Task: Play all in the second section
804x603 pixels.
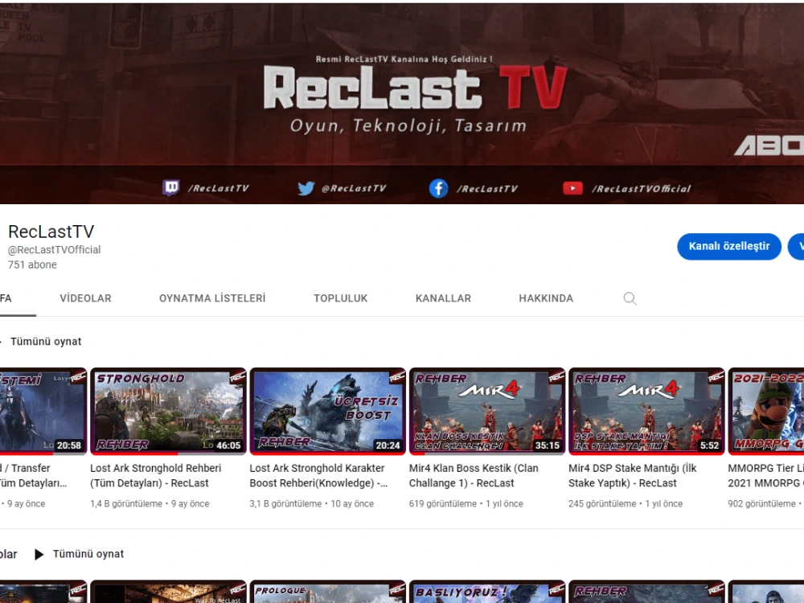Action: tap(80, 554)
